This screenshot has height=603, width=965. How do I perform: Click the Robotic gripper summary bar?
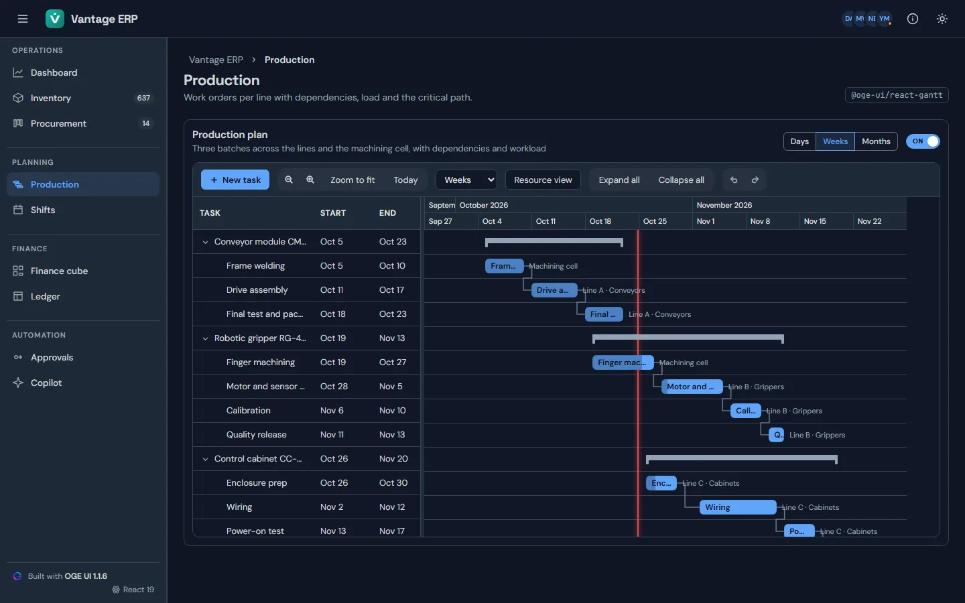688,338
